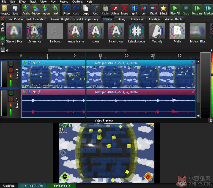
Task: Click the Track 2 volume slider
Action: 11,109
